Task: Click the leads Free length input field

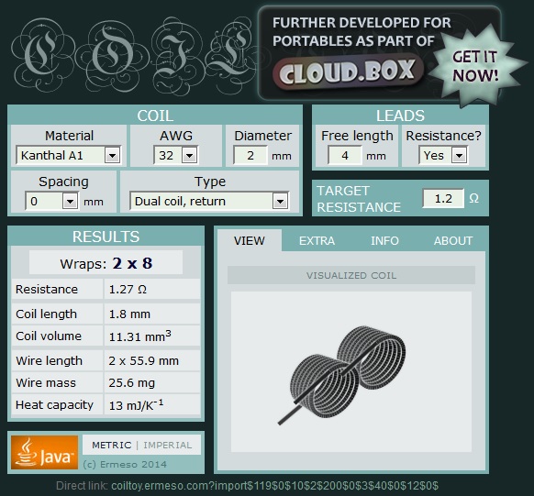Action: pyautogui.click(x=345, y=156)
